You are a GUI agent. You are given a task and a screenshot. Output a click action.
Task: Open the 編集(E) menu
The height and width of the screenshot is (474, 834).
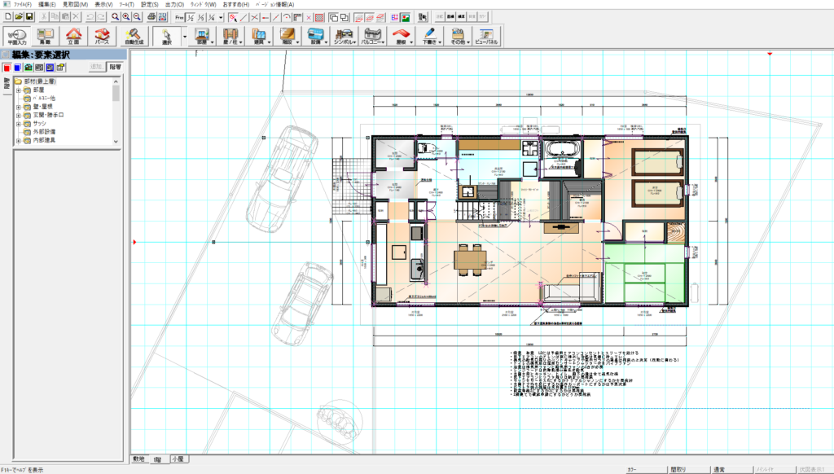coord(46,4)
